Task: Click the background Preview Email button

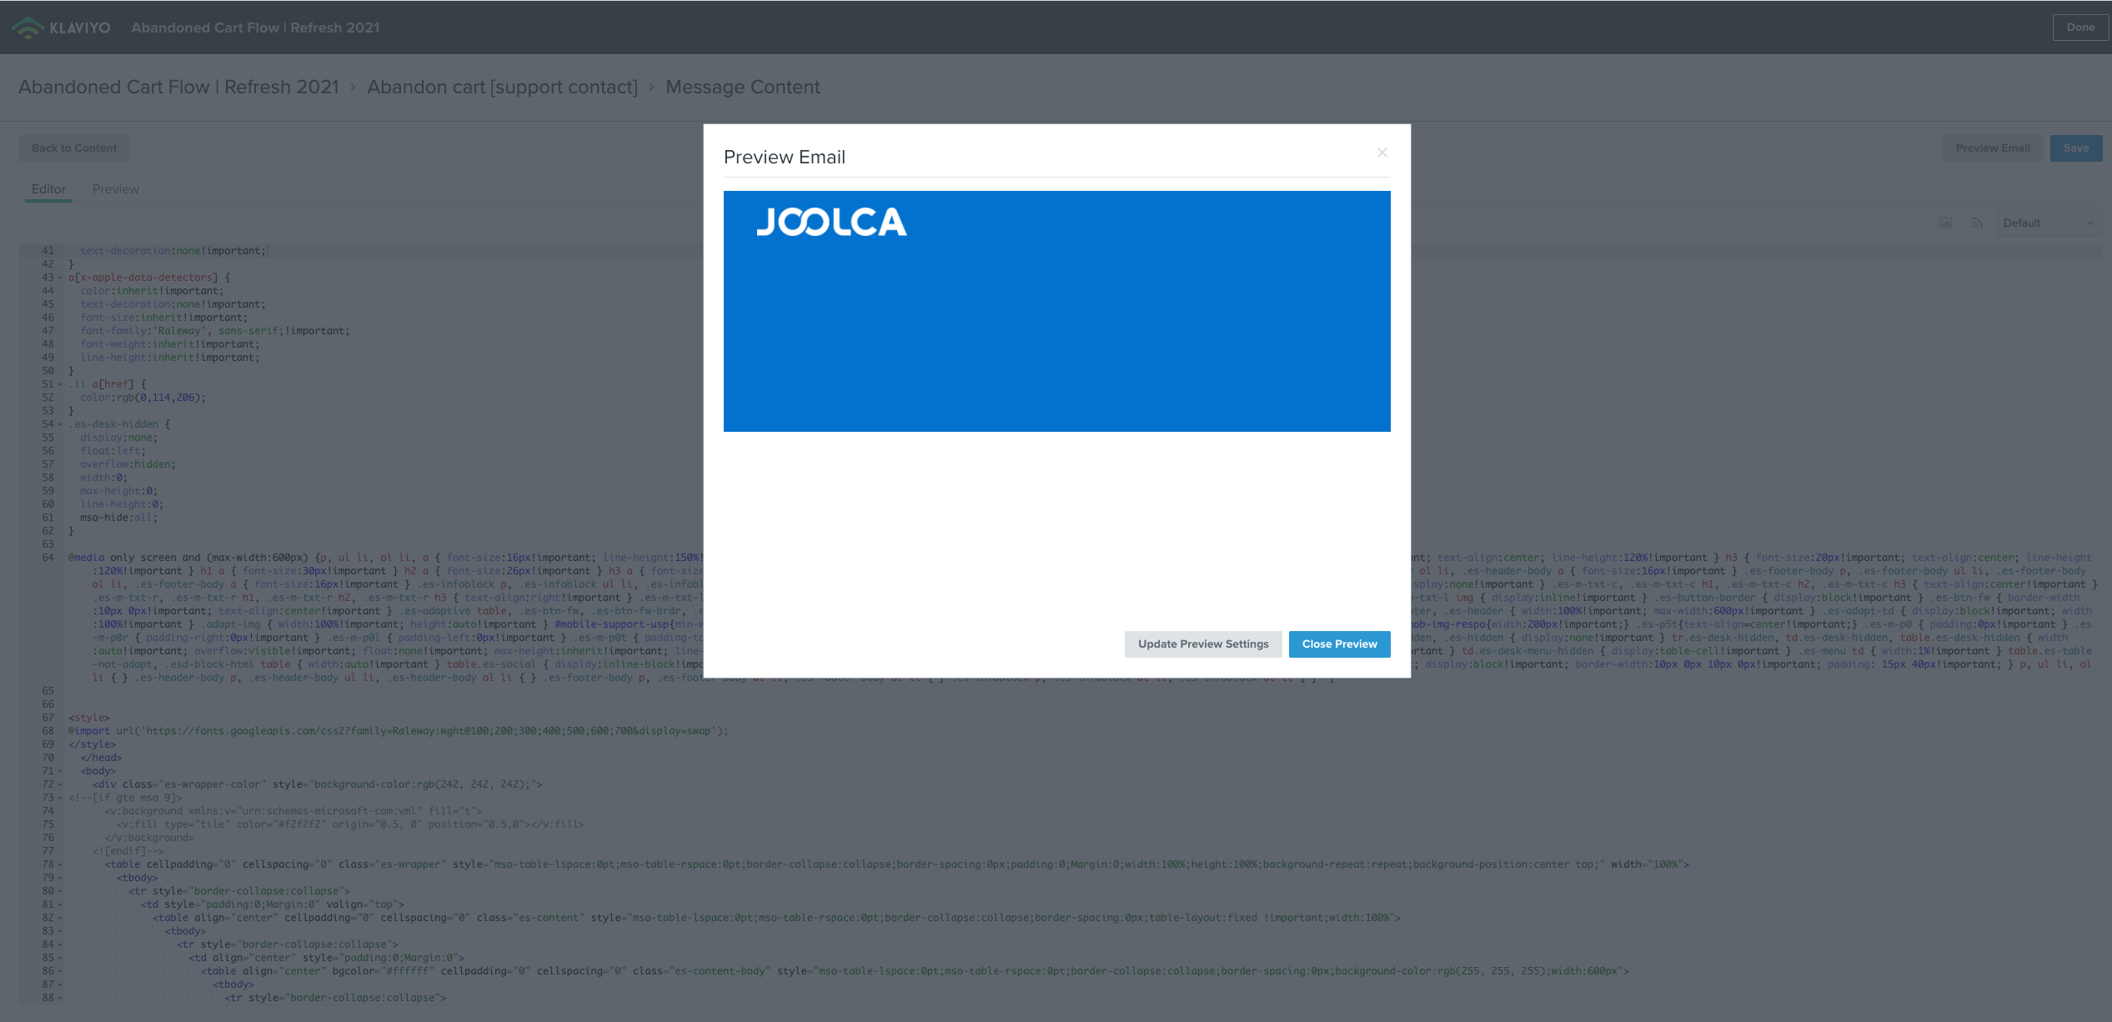Action: coord(1993,148)
